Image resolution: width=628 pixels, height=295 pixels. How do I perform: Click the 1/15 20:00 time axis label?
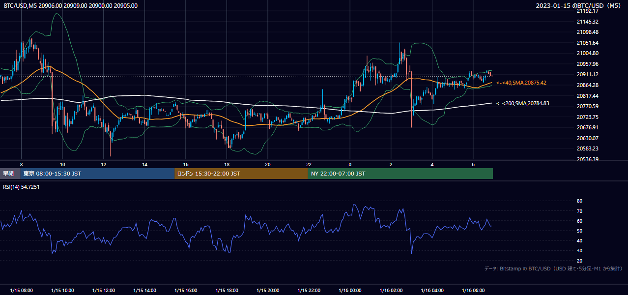pos(268,291)
